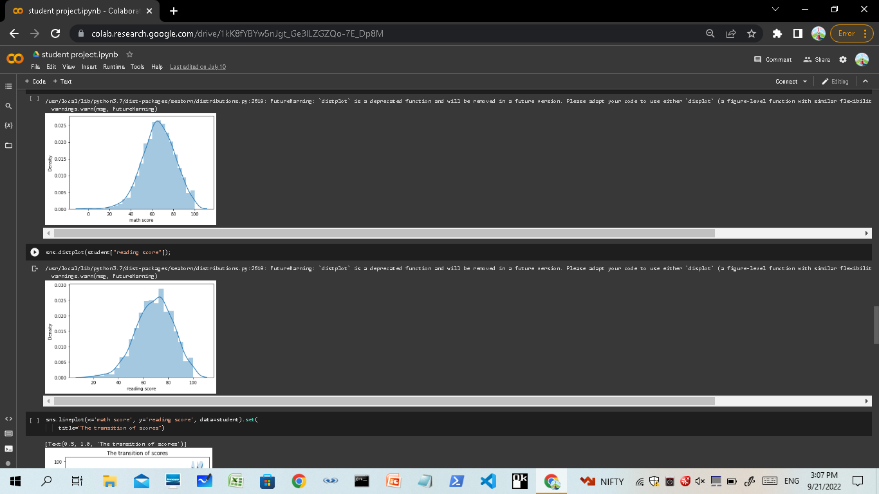Open the Chrome extensions puzzle icon
Viewport: 879px width, 494px height.
(777, 33)
